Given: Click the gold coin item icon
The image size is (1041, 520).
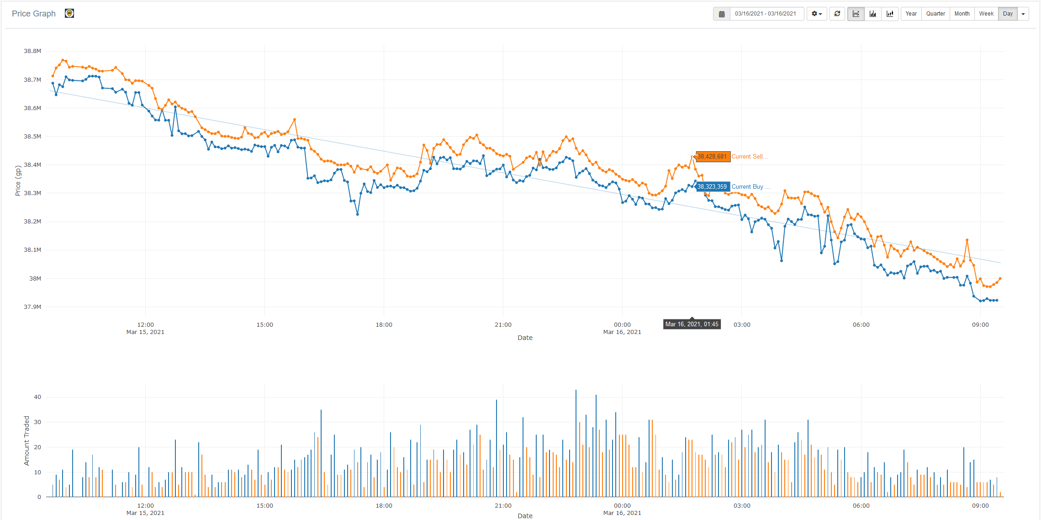Looking at the screenshot, I should point(69,13).
